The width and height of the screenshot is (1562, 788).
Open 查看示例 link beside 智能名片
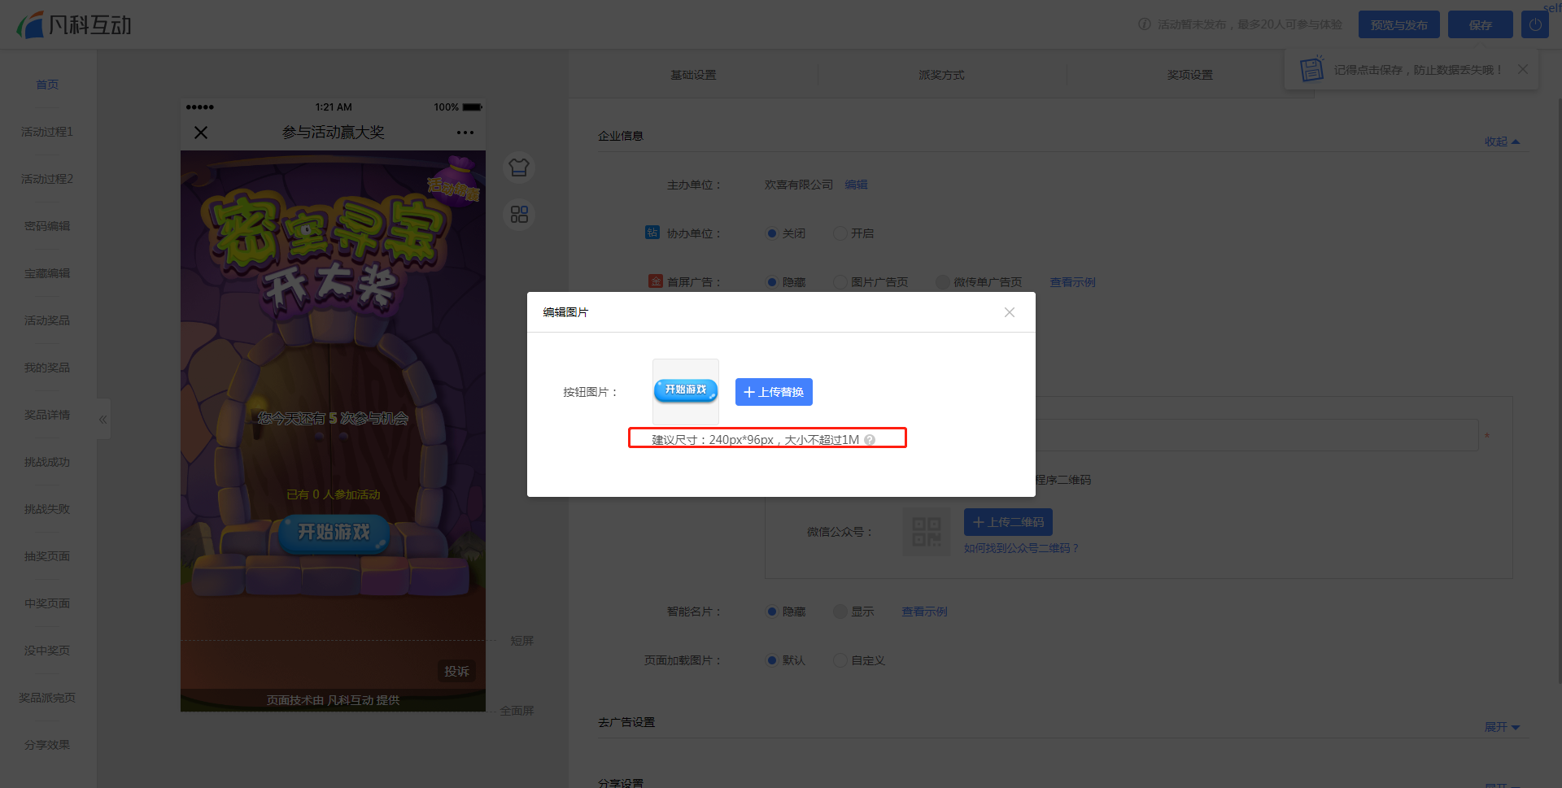[x=924, y=612]
